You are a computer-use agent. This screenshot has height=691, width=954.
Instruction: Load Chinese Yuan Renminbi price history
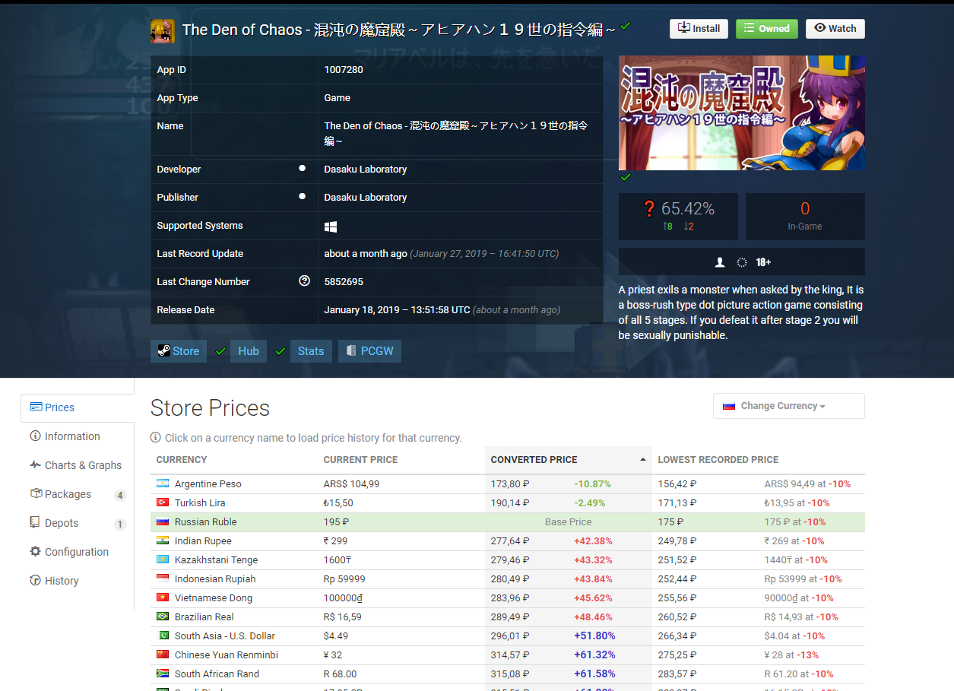227,655
